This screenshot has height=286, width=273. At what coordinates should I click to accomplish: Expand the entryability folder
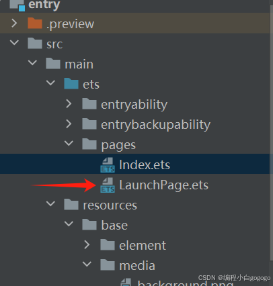pos(69,104)
